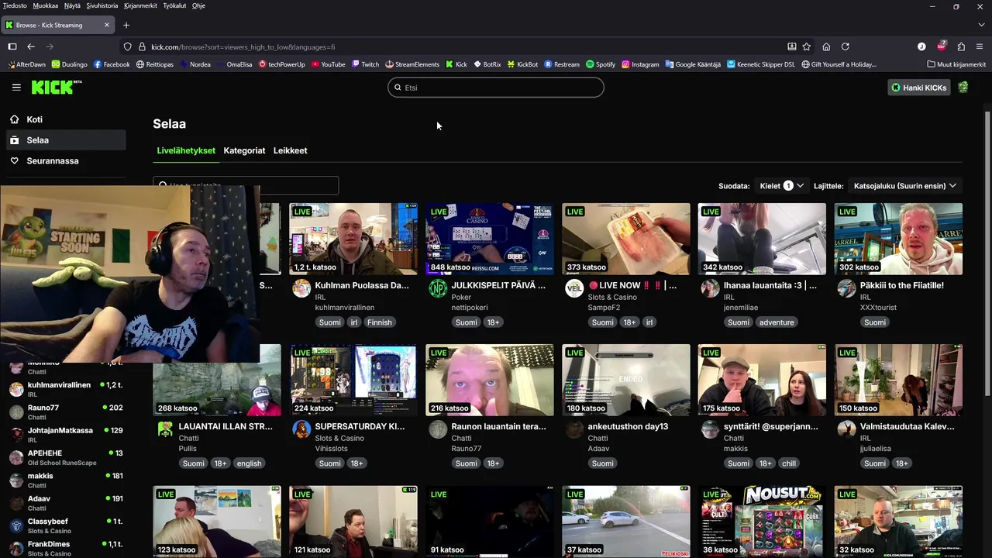
Task: Click the address bar URL
Action: coord(243,46)
